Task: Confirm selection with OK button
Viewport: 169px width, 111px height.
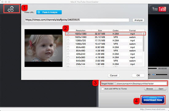Action: tap(138, 75)
